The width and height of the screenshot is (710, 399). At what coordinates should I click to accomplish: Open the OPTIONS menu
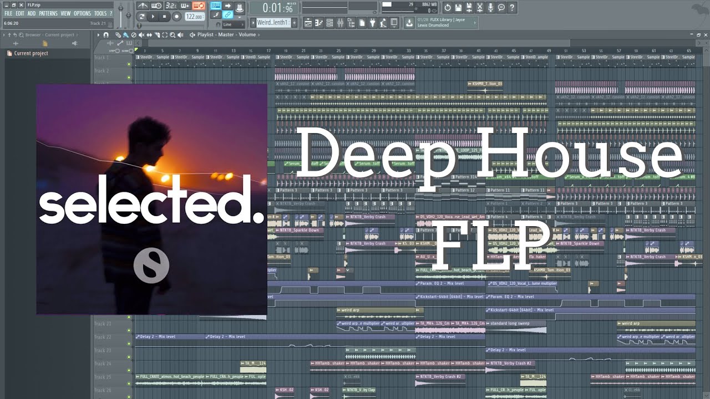pyautogui.click(x=82, y=13)
